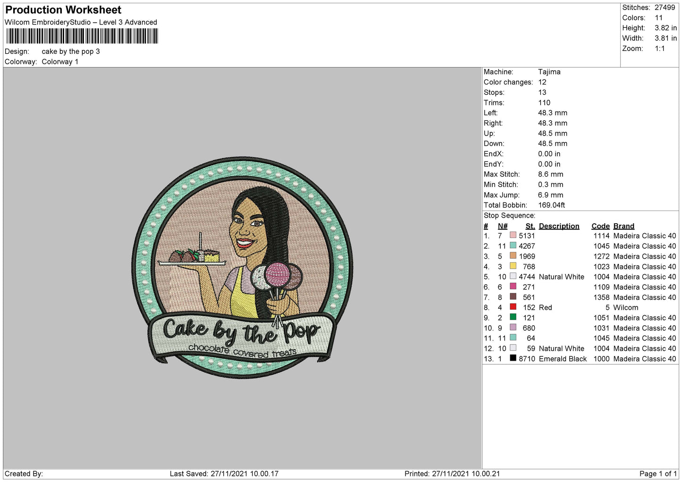Click the stitches count '27499'
The width and height of the screenshot is (682, 482).
click(x=665, y=8)
